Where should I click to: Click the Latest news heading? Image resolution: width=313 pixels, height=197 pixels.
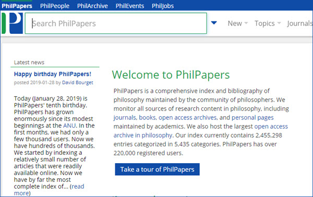pos(29,63)
